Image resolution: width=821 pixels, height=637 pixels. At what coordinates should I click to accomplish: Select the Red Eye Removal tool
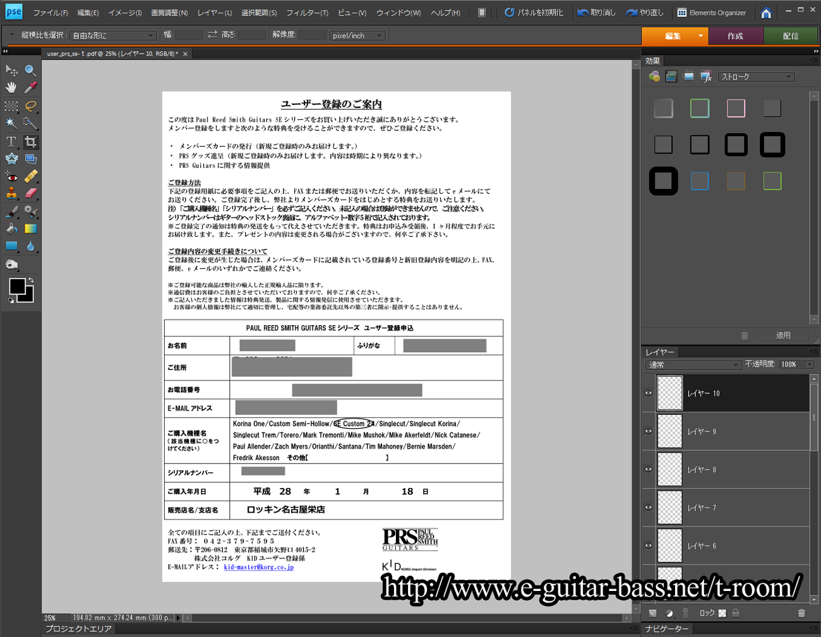[11, 176]
